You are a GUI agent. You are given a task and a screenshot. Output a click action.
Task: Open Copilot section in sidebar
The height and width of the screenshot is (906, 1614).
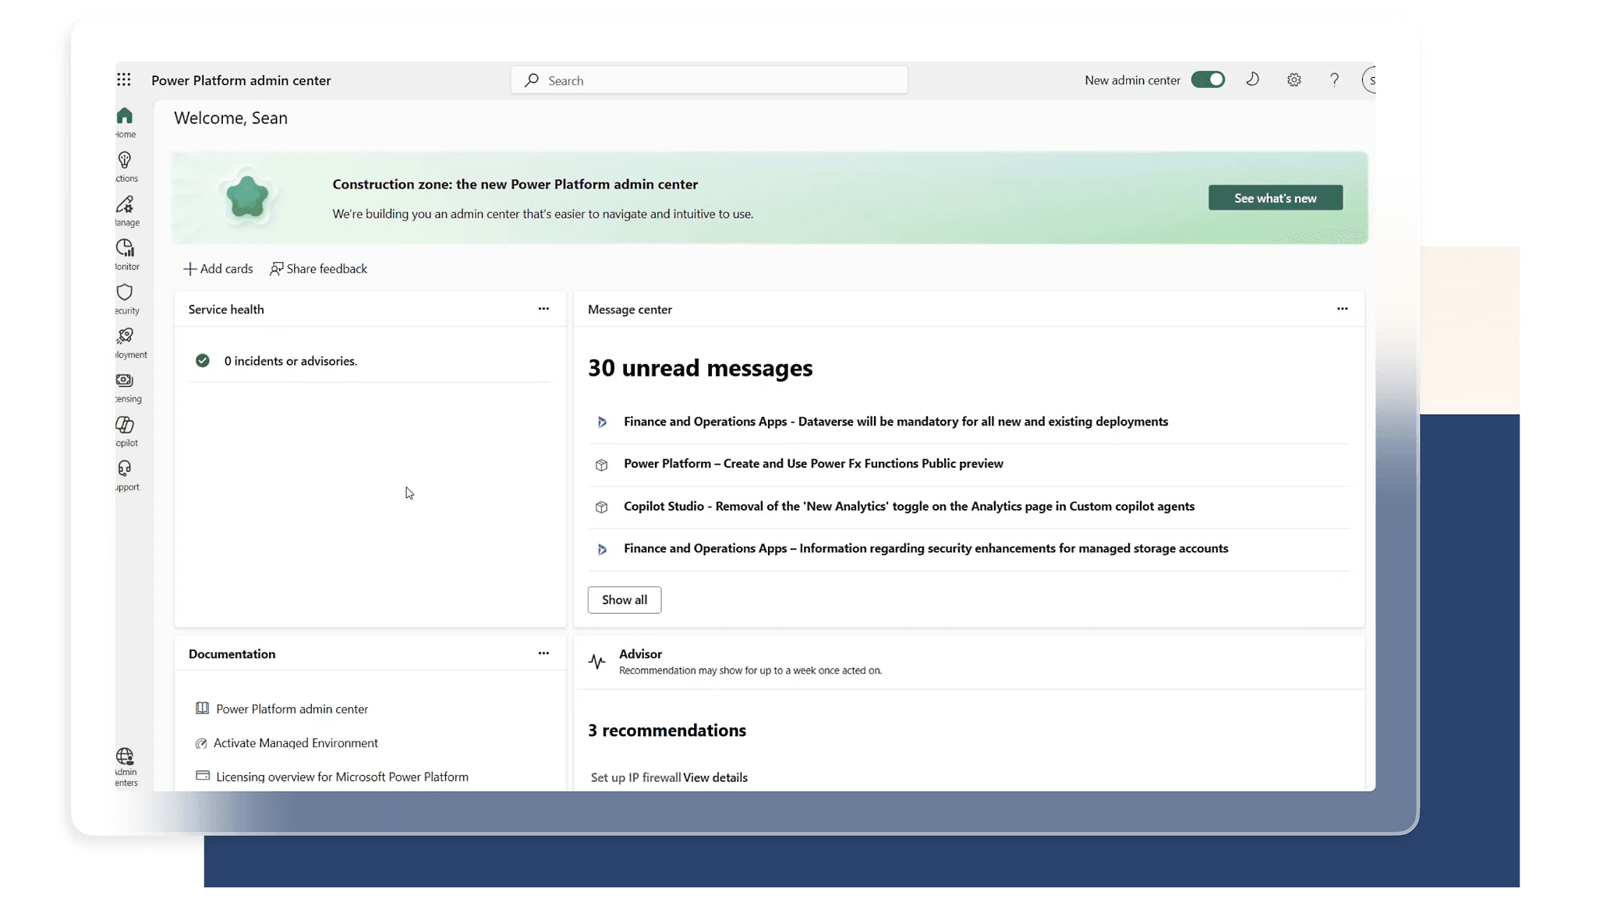click(125, 430)
